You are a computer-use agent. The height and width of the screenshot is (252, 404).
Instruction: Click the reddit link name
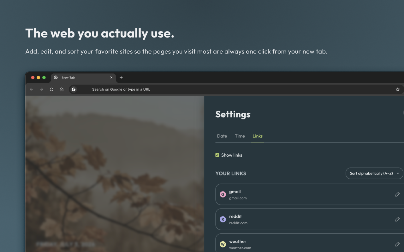235,216
